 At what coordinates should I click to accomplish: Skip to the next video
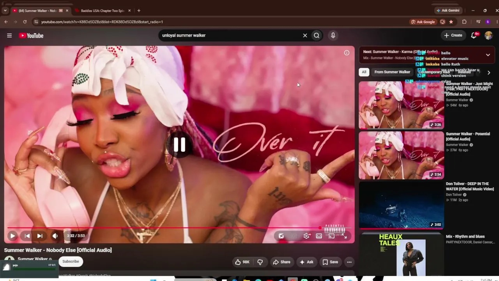click(x=40, y=236)
